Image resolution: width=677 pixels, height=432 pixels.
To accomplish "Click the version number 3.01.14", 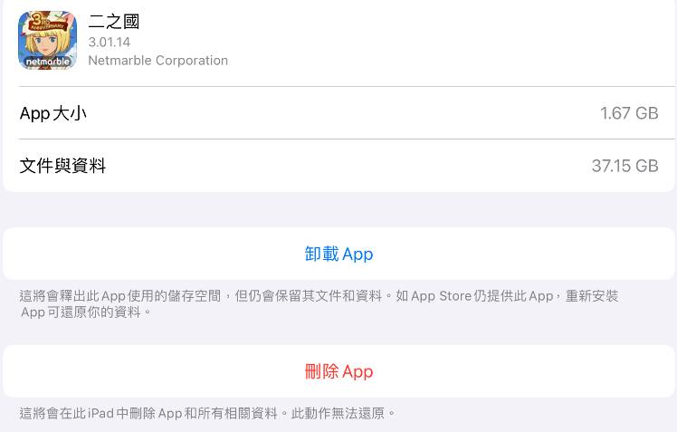I will 109,42.
